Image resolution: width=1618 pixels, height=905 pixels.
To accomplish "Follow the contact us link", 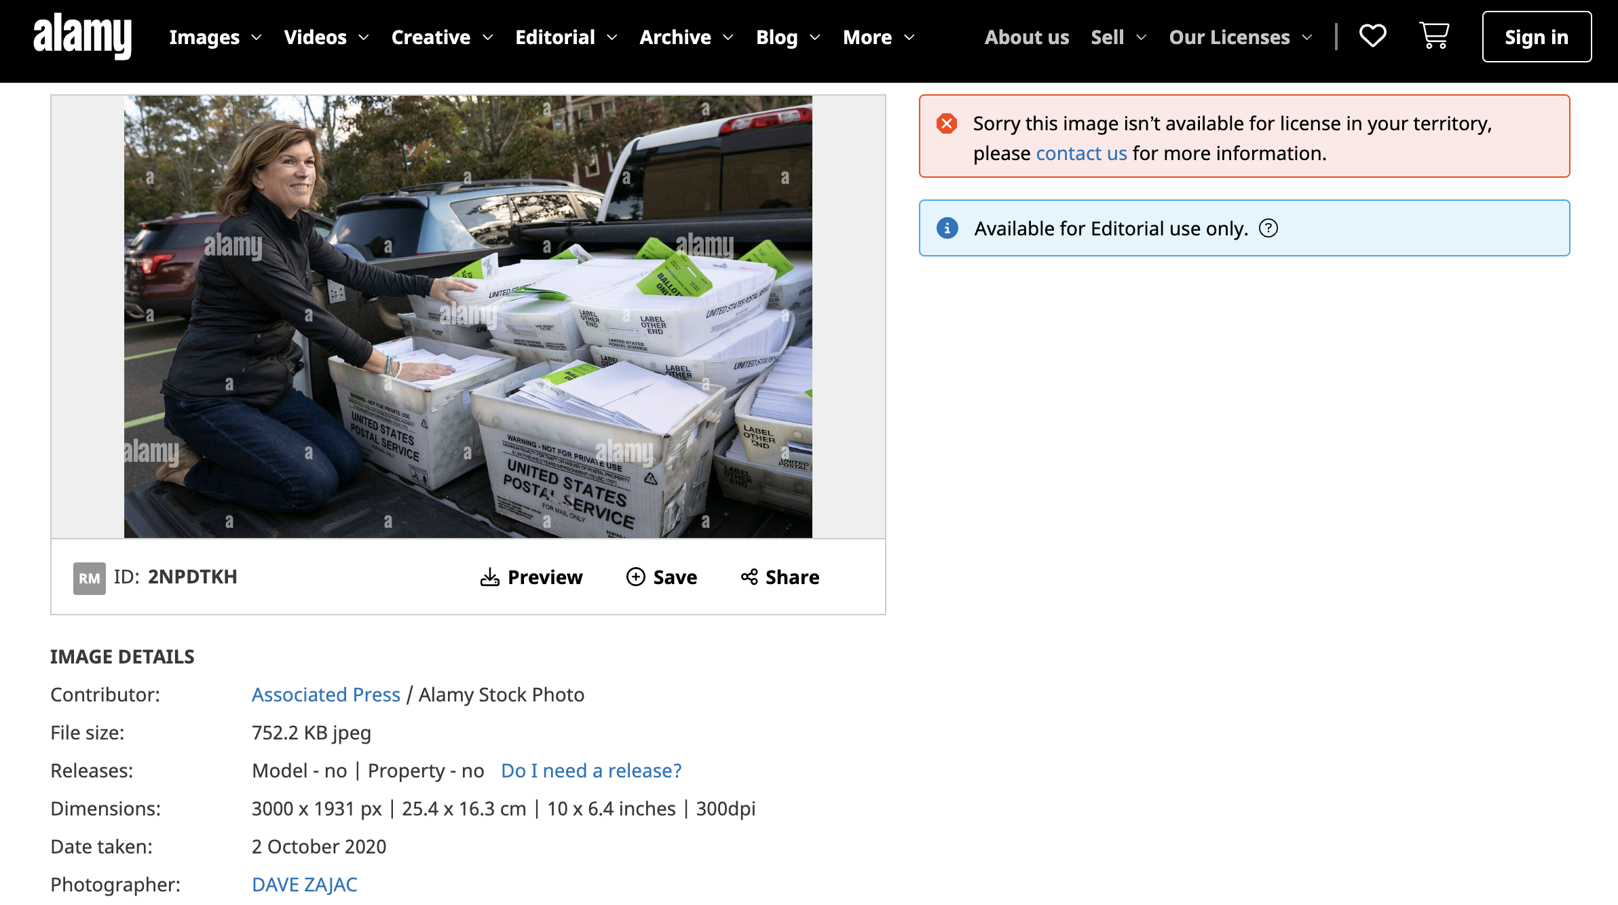I will (x=1081, y=153).
